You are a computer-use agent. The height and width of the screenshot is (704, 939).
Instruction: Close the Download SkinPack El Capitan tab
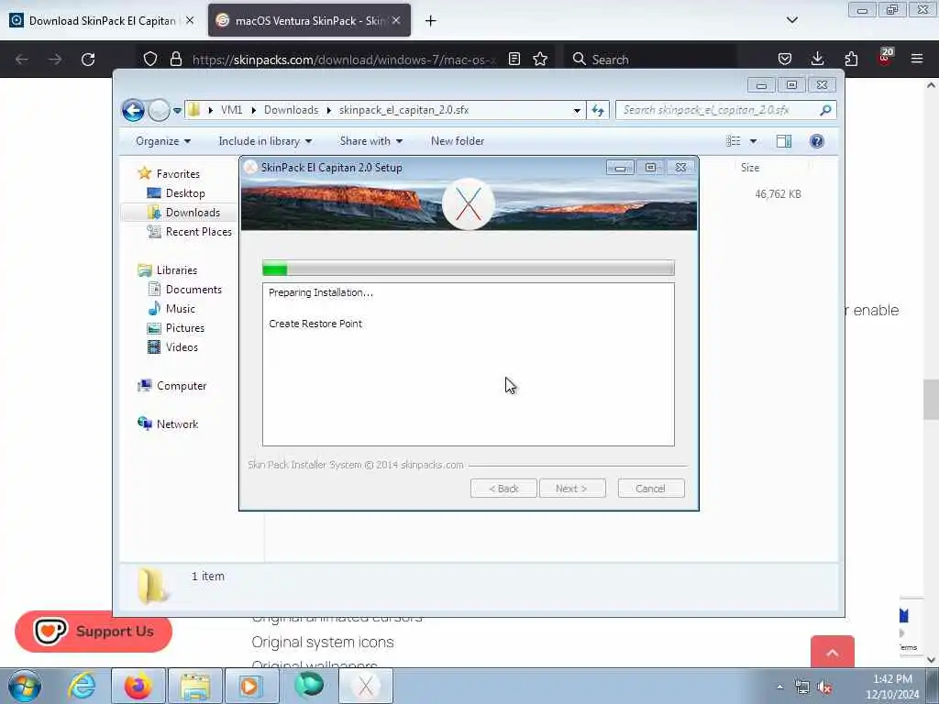[x=190, y=21]
